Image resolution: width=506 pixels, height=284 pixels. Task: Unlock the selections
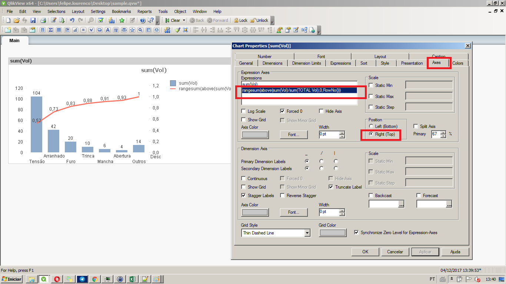(259, 20)
